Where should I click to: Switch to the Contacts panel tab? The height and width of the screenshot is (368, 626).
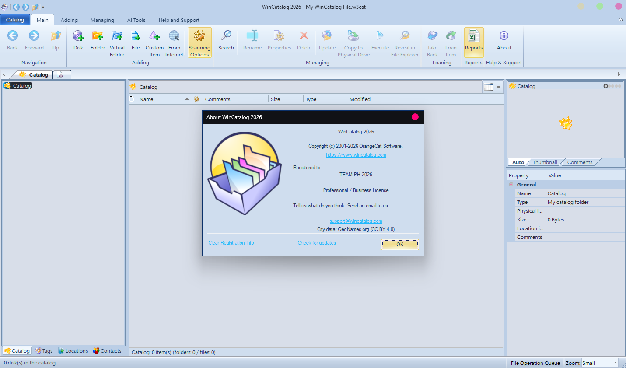[x=107, y=351]
